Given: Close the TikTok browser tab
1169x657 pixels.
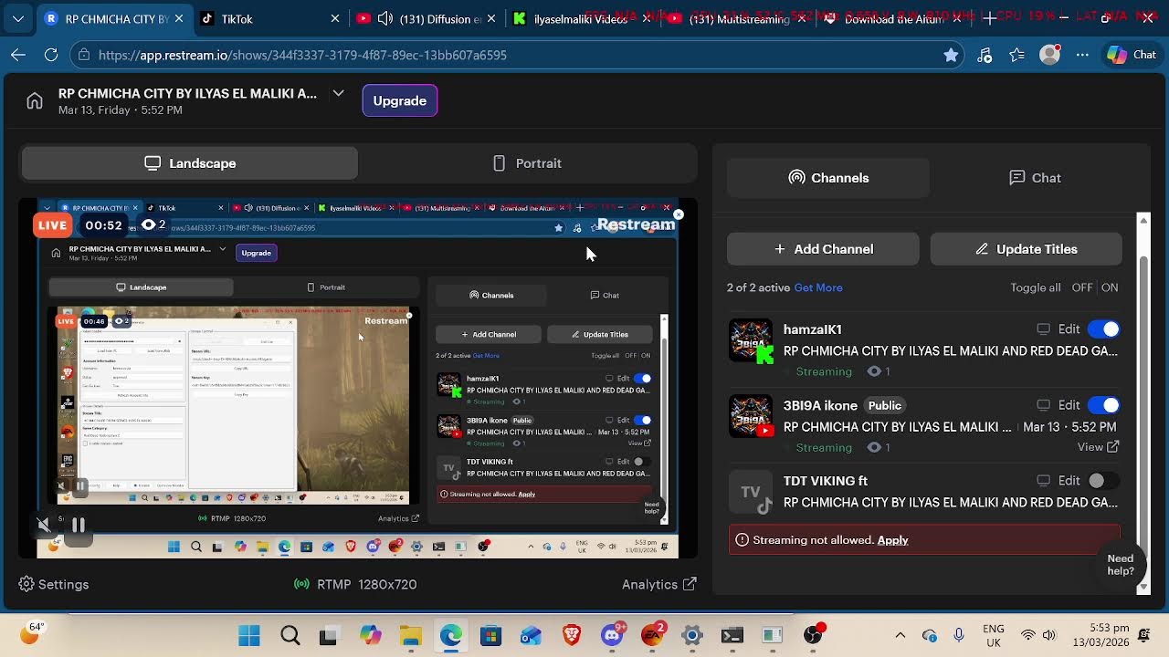Looking at the screenshot, I should coord(335,18).
